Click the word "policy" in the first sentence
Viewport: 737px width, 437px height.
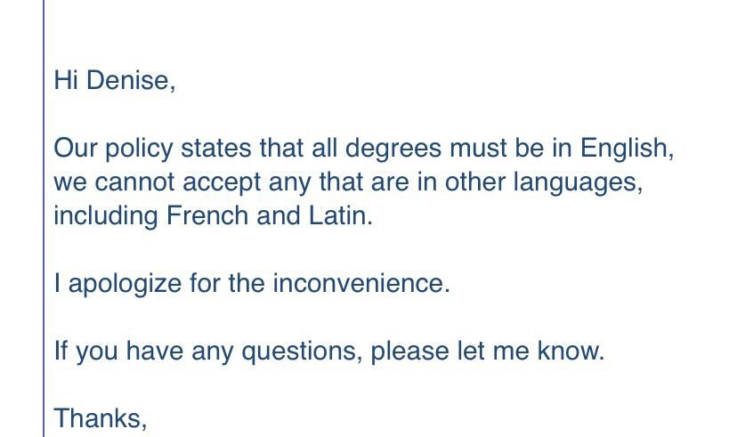[139, 149]
